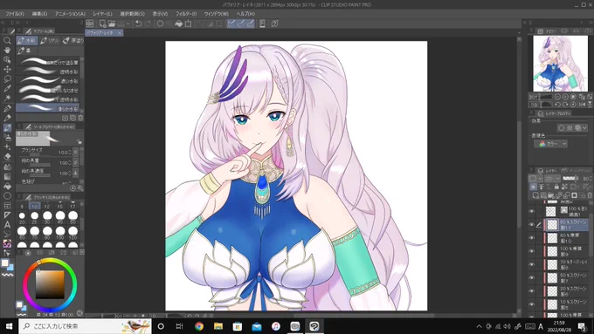The image size is (594, 334).
Task: Hide the 50% Screen layer 7
Action: pyautogui.click(x=531, y=277)
